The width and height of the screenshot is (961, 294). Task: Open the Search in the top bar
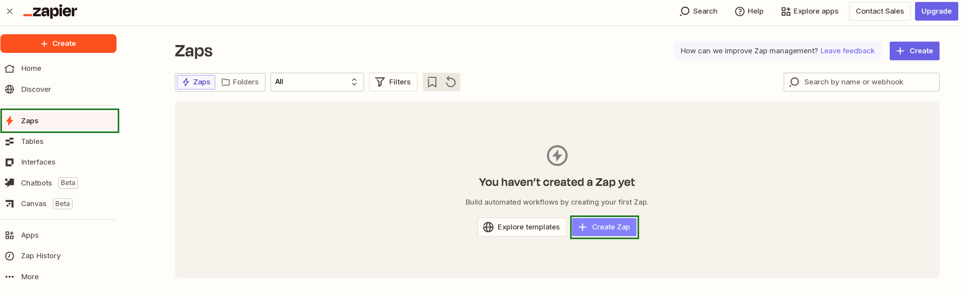point(698,11)
